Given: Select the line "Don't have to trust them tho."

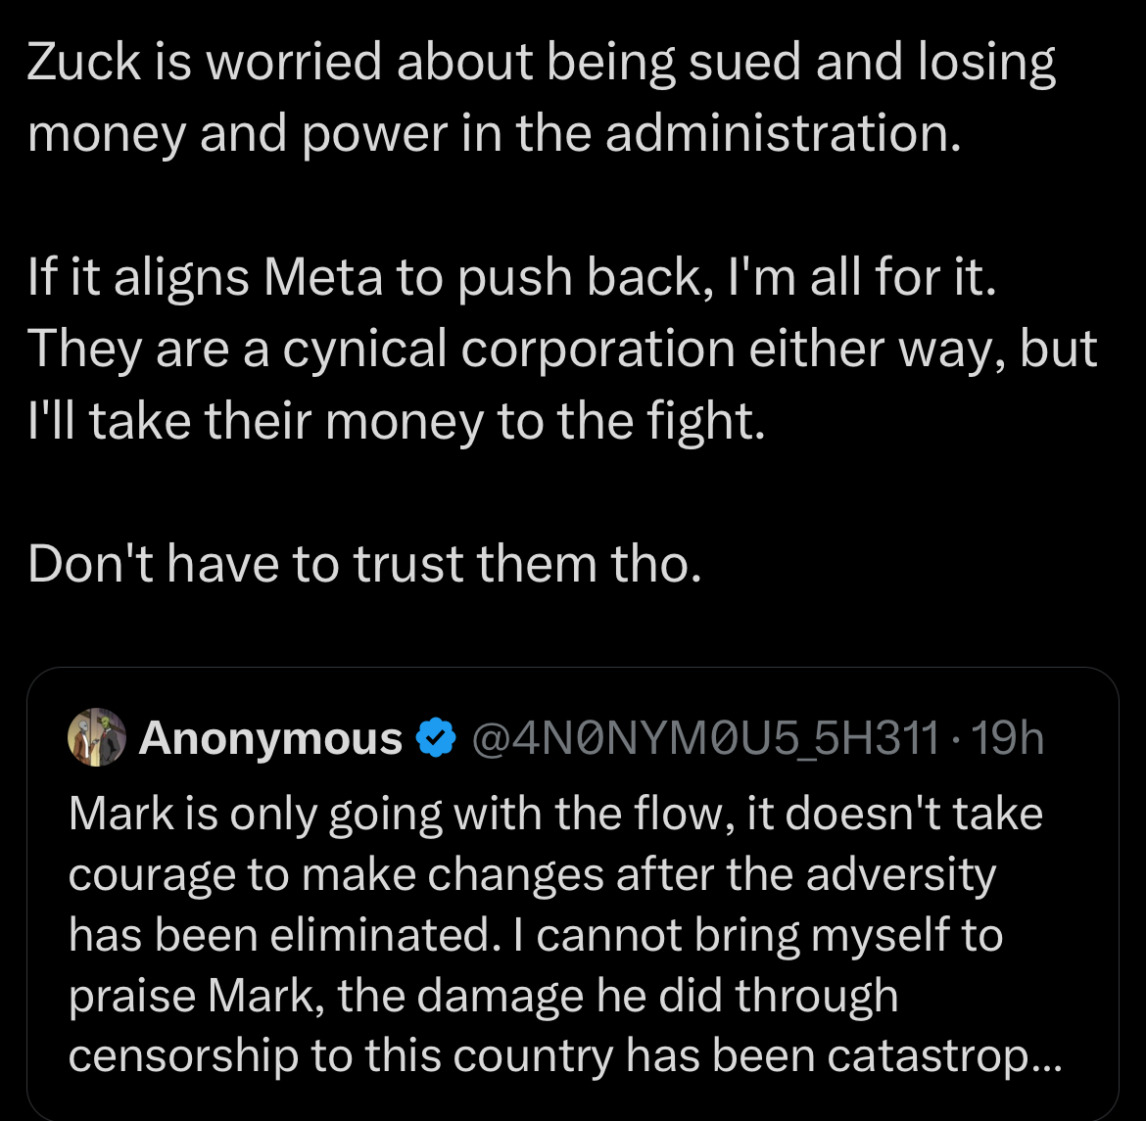Looking at the screenshot, I should click(364, 564).
